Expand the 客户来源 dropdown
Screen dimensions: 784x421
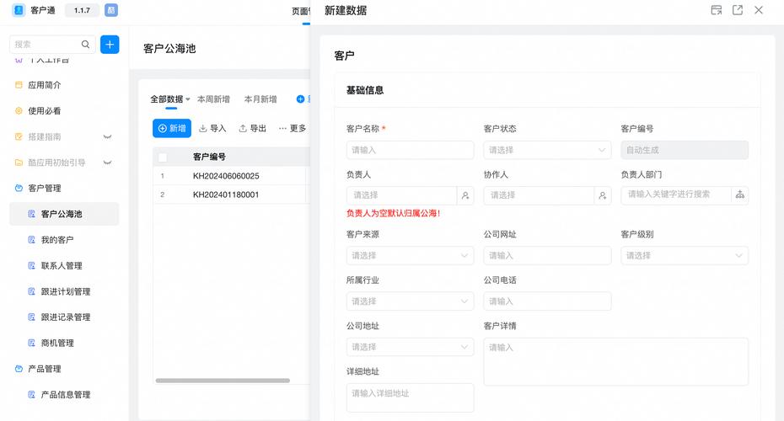point(410,255)
